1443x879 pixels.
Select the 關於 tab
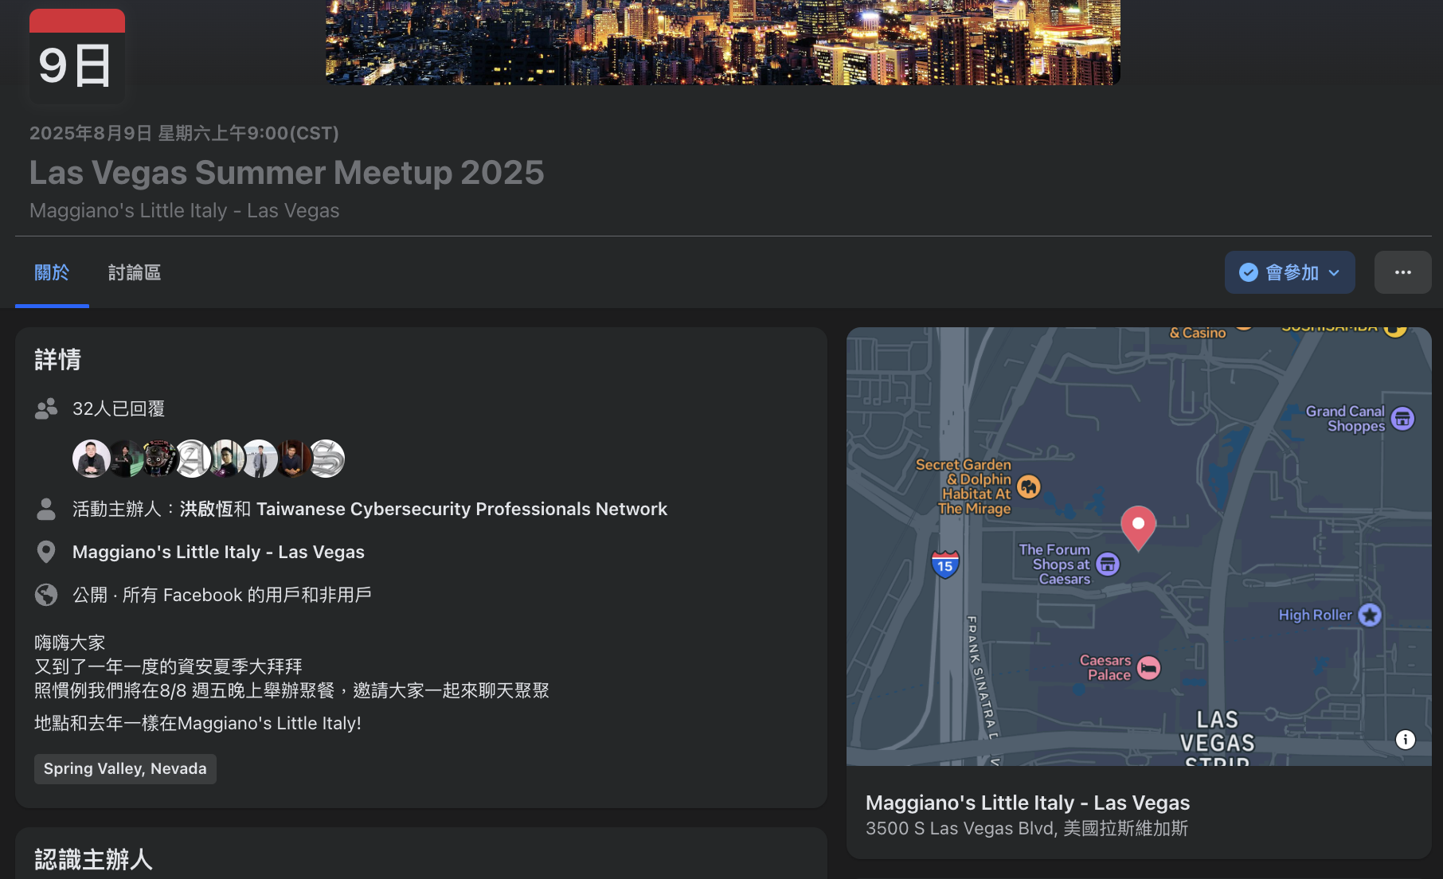[52, 273]
